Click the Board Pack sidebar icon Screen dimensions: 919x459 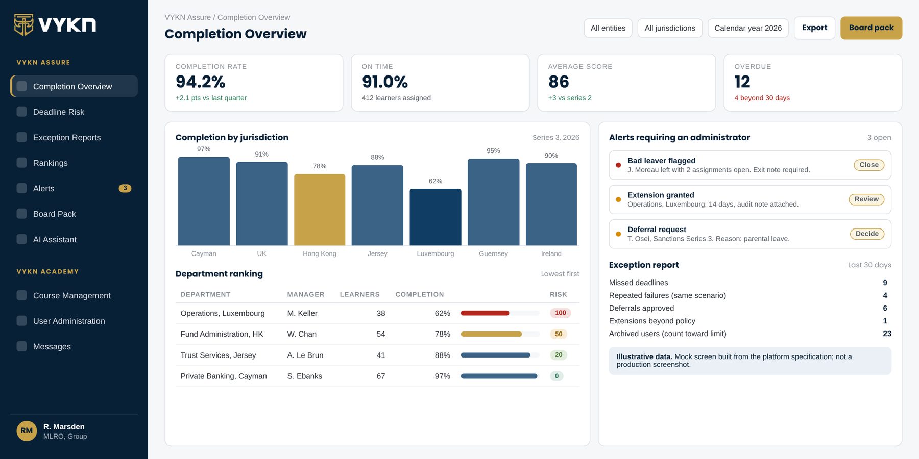point(21,214)
